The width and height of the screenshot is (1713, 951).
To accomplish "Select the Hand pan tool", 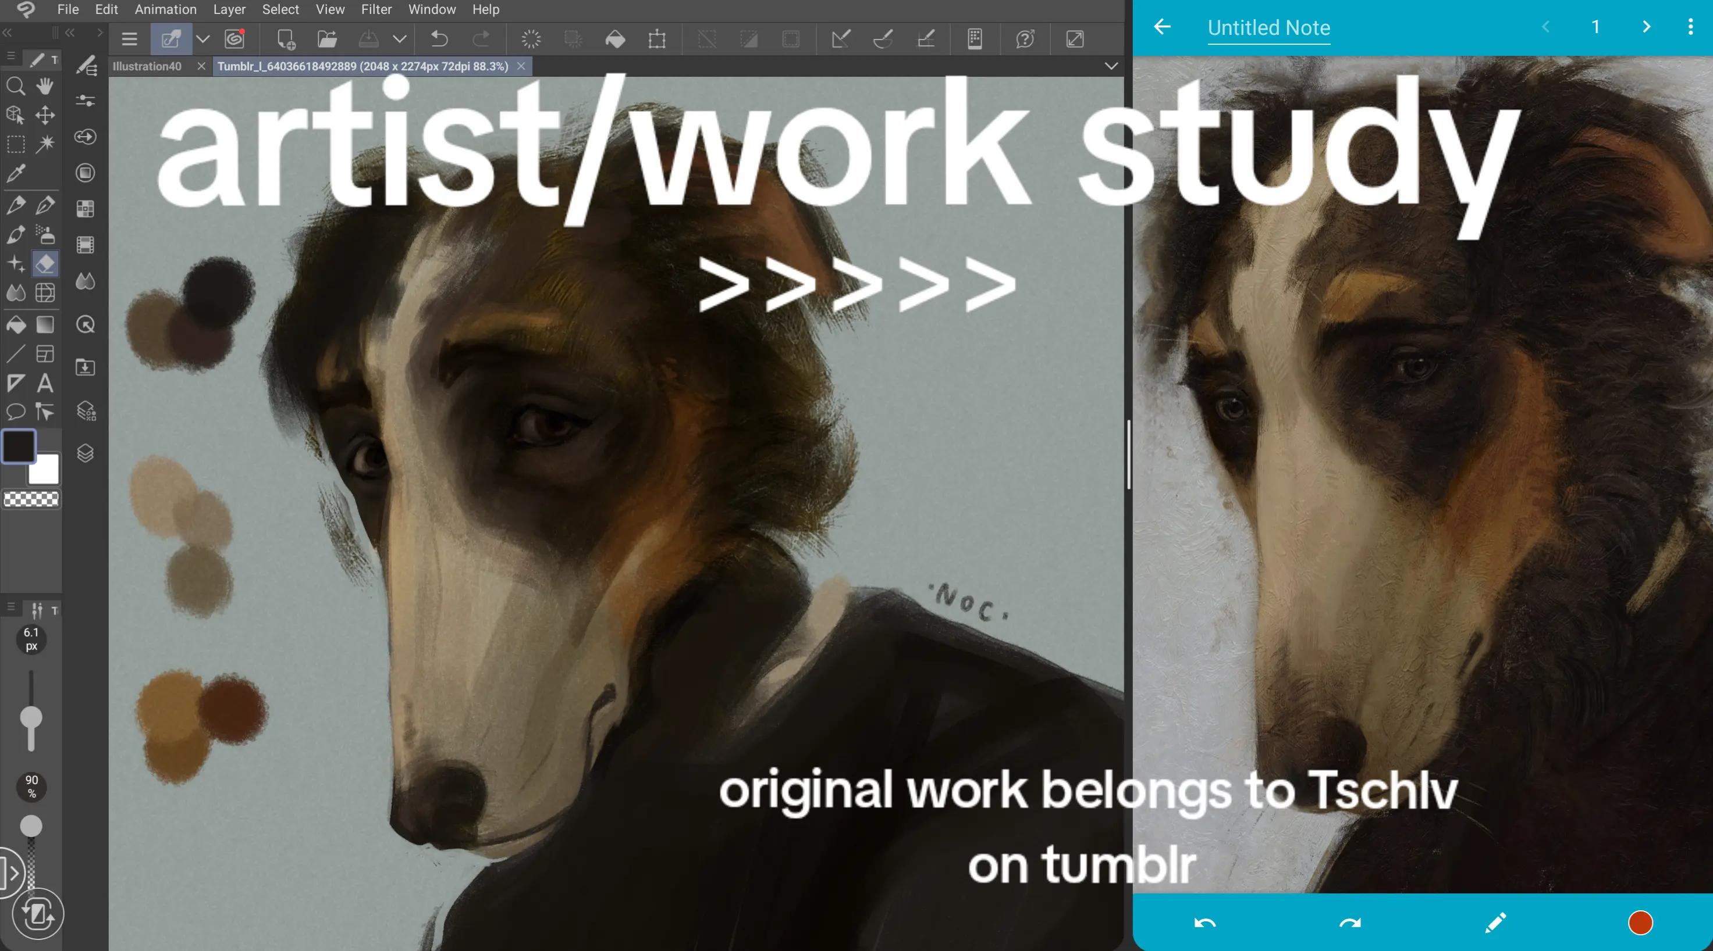I will pos(45,87).
